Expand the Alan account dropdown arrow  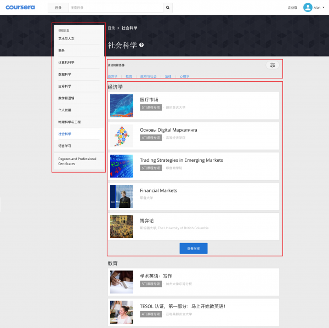[x=324, y=8]
